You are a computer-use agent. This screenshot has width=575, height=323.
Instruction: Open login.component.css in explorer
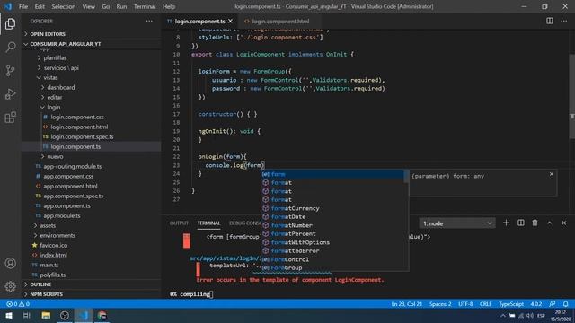[77, 118]
